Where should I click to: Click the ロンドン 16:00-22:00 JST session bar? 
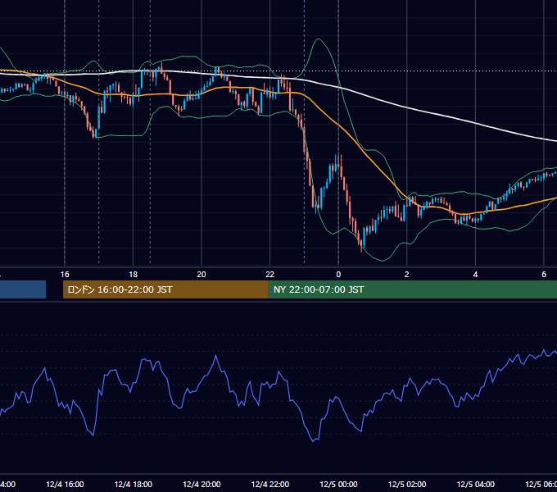pos(165,289)
